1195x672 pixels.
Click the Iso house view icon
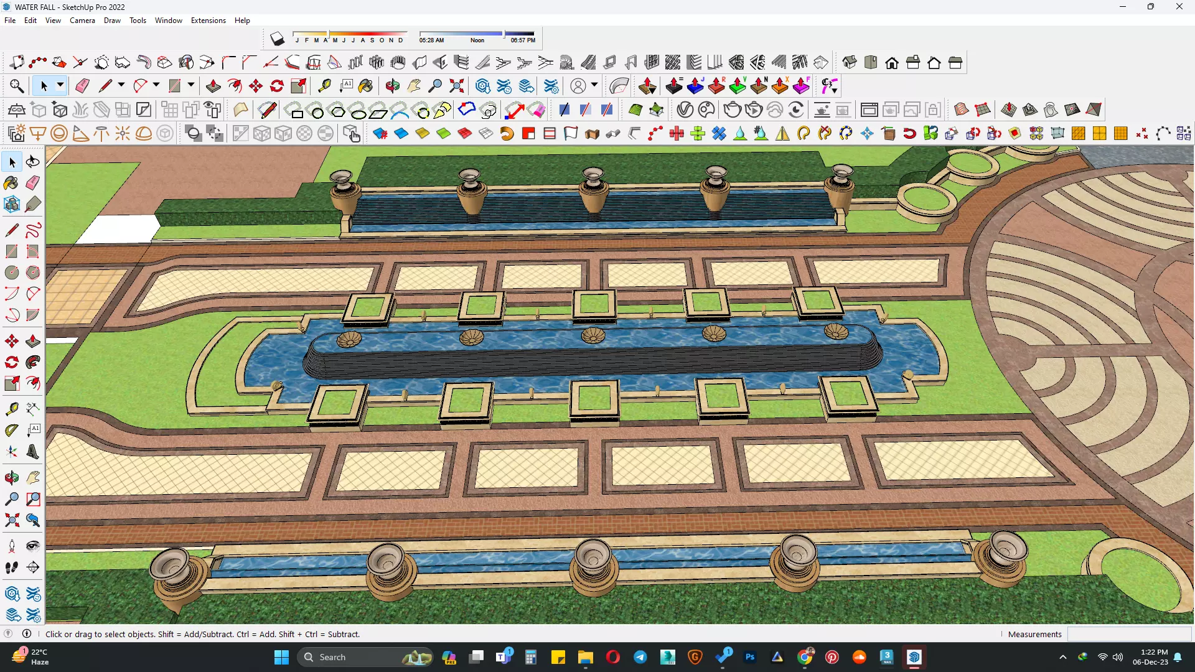pyautogui.click(x=849, y=62)
